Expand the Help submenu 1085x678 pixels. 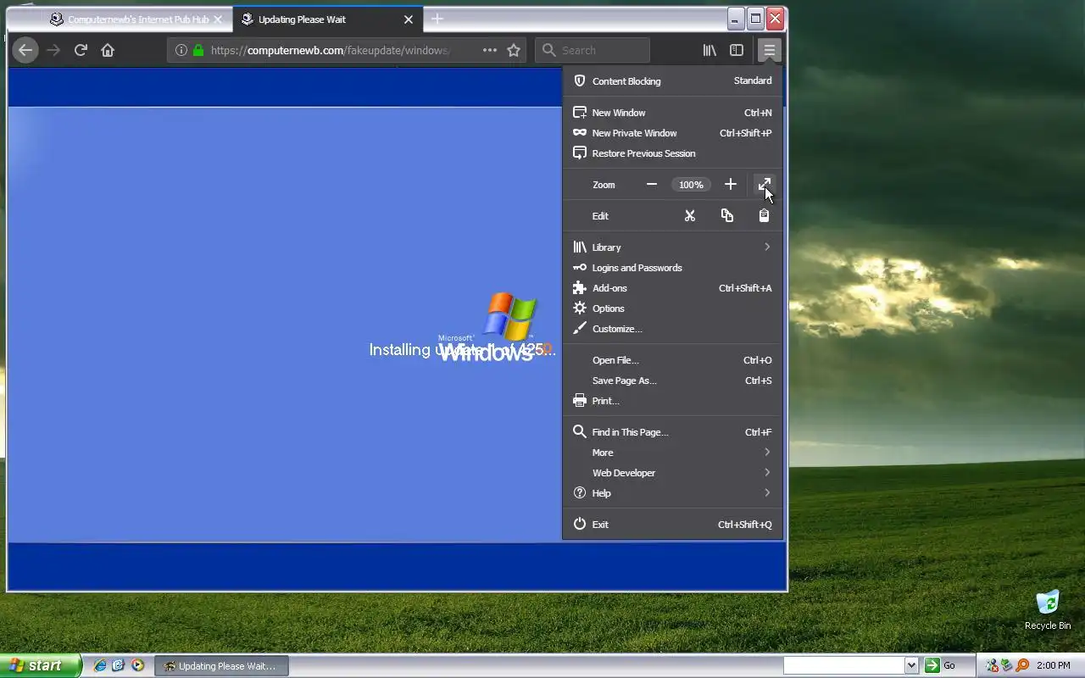673,492
